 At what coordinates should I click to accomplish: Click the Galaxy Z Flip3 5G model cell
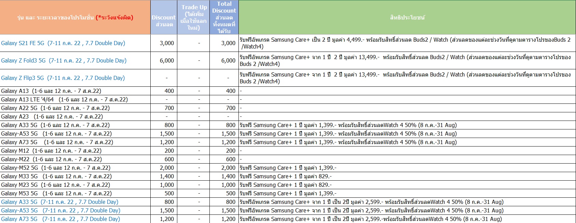tap(75, 78)
